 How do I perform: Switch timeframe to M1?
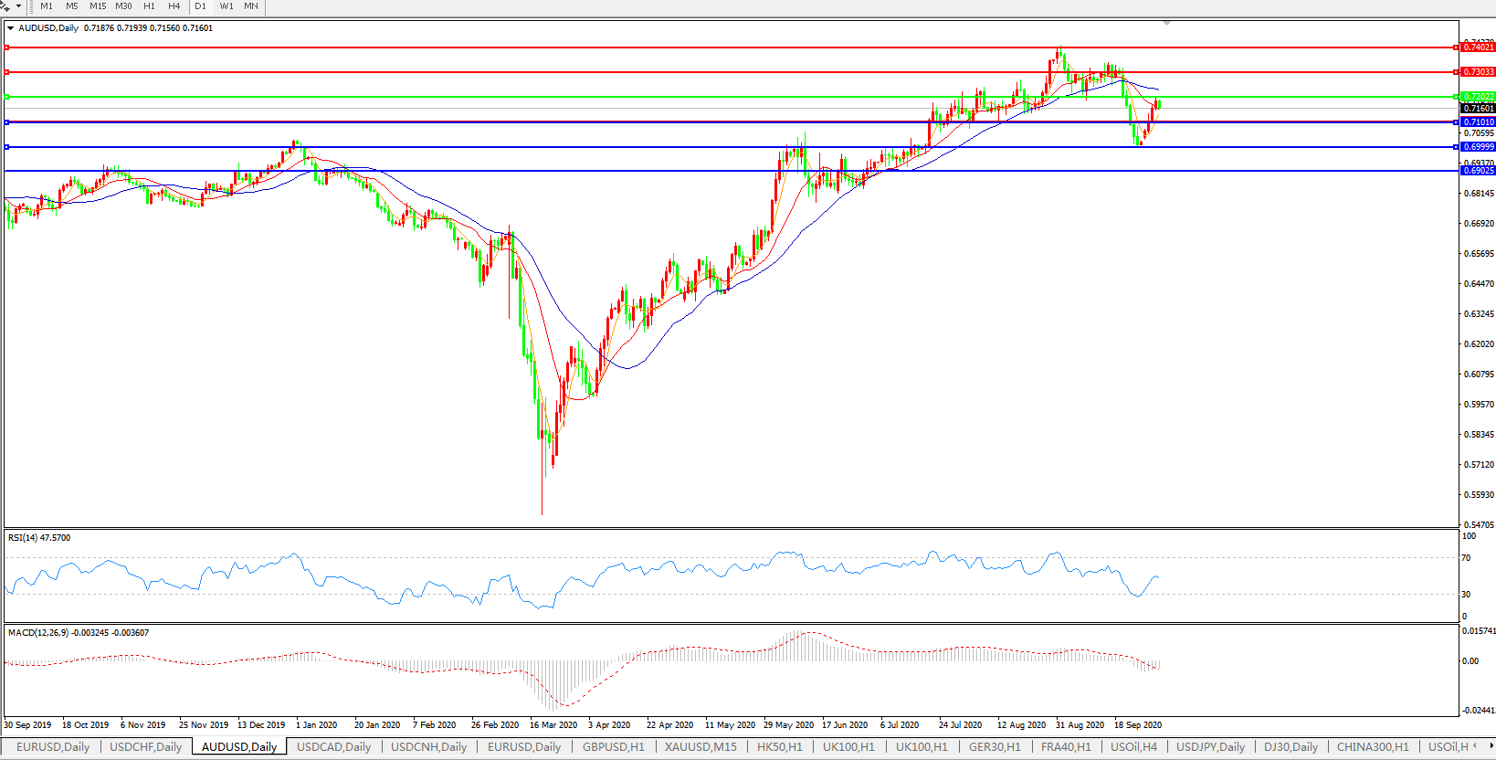[x=47, y=6]
